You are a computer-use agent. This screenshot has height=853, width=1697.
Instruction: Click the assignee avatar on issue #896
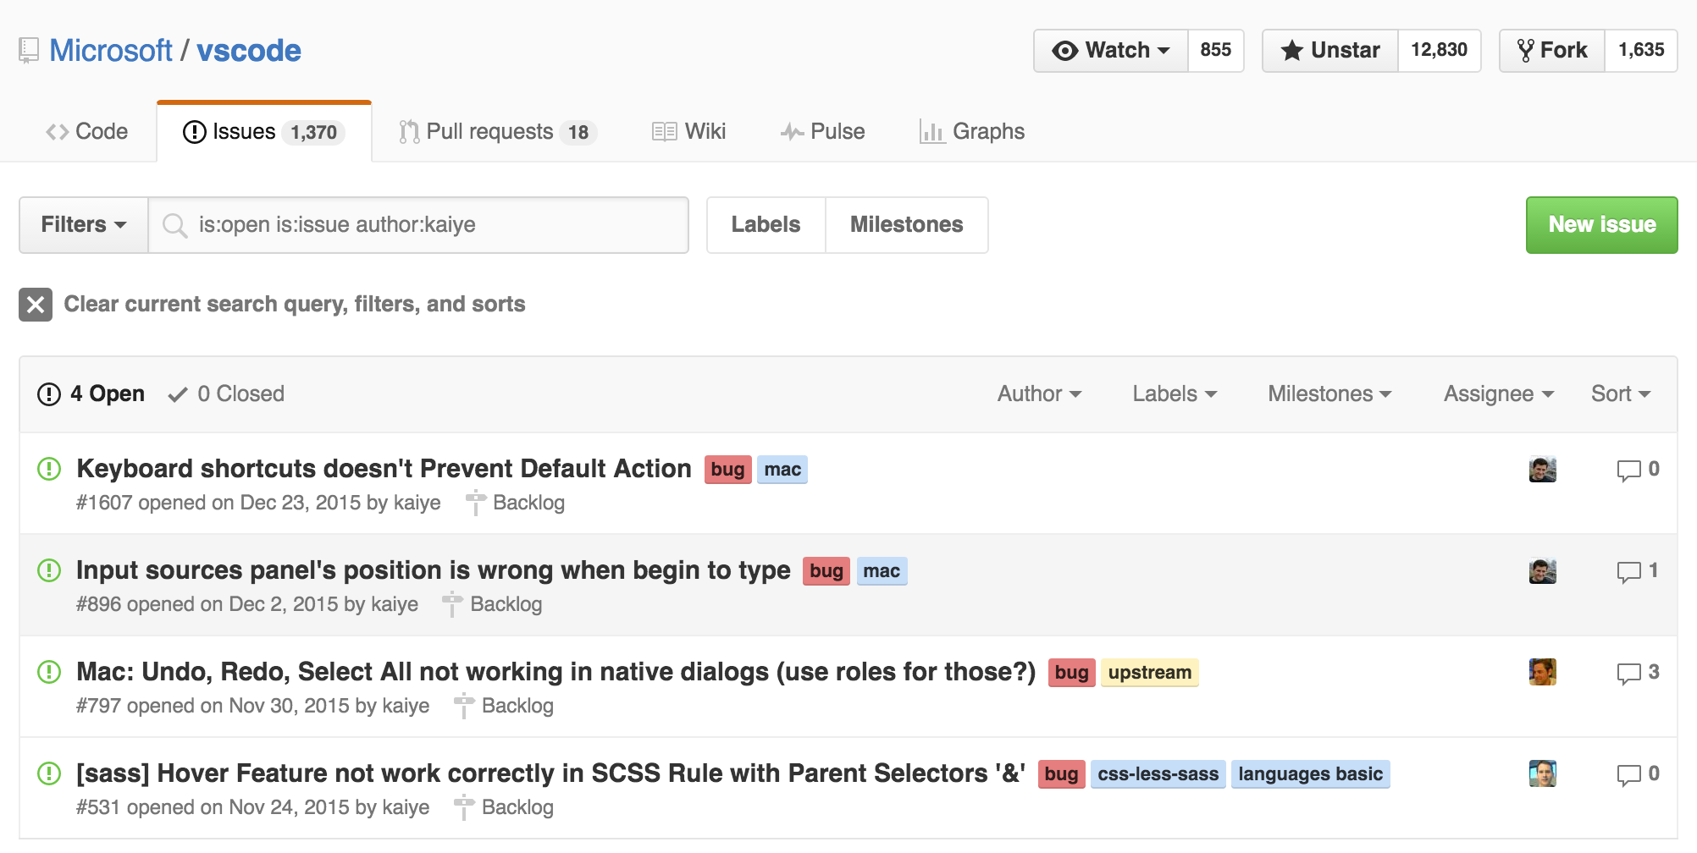click(x=1543, y=571)
